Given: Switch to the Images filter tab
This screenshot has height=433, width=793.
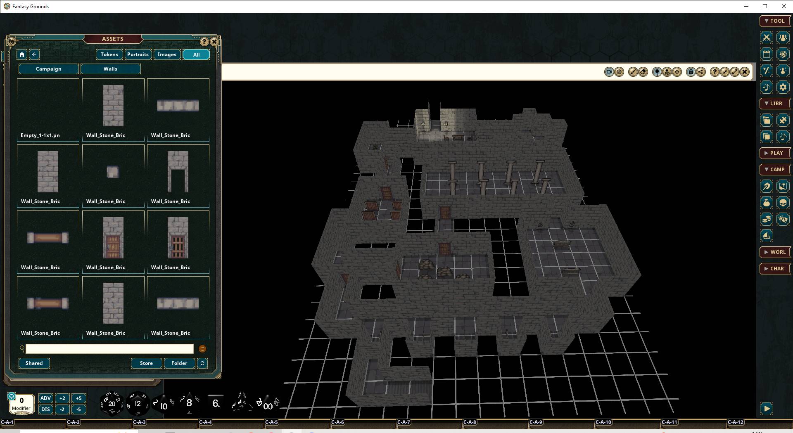Looking at the screenshot, I should (167, 54).
